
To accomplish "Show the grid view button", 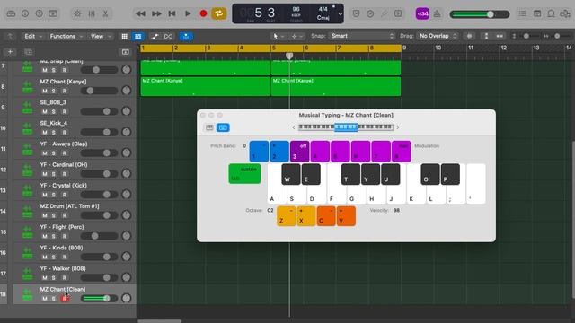I will point(125,36).
